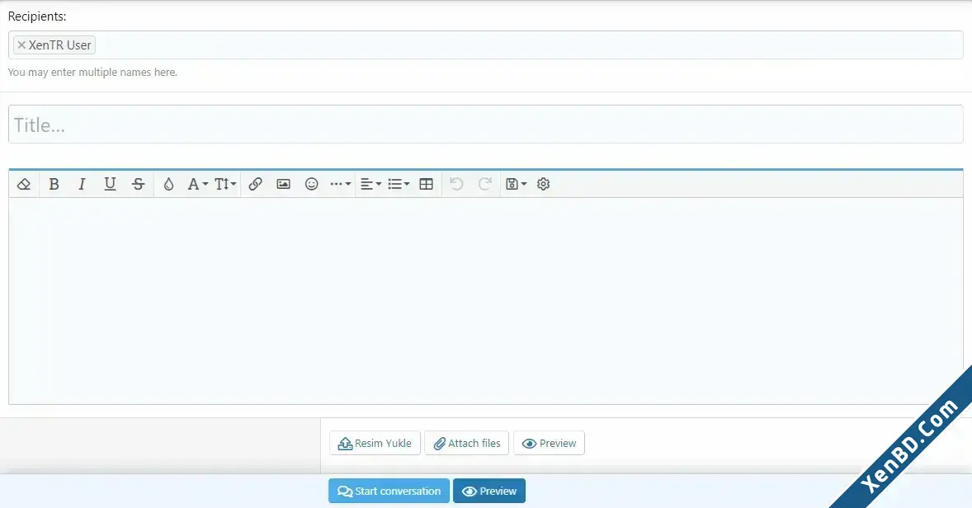Click the blue Preview button at the bottom
972x508 pixels.
coord(489,491)
